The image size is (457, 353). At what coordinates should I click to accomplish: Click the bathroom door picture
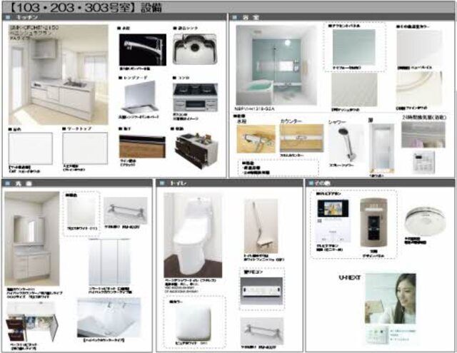(x=382, y=147)
